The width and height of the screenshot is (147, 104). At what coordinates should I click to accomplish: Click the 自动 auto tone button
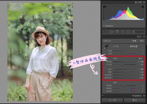[140, 59]
